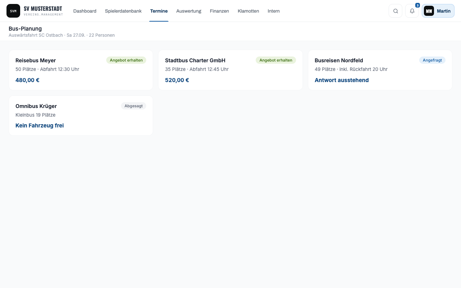Image resolution: width=461 pixels, height=288 pixels.
Task: Click the Antwort ausstehend text
Action: coord(342,80)
